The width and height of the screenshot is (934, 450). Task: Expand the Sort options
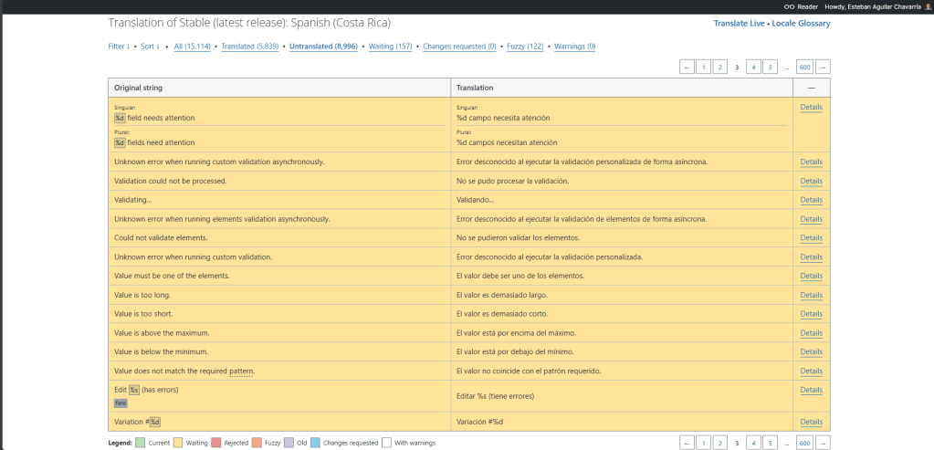[150, 47]
